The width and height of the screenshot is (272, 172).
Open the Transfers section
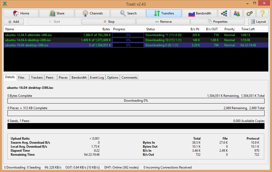pos(164,13)
